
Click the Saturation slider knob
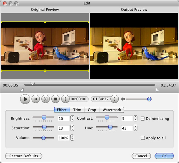point(44,127)
